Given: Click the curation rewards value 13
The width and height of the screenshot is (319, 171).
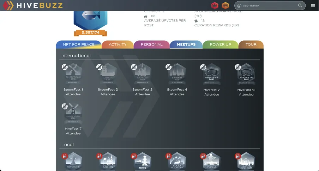Looking at the screenshot, I should (203, 21).
